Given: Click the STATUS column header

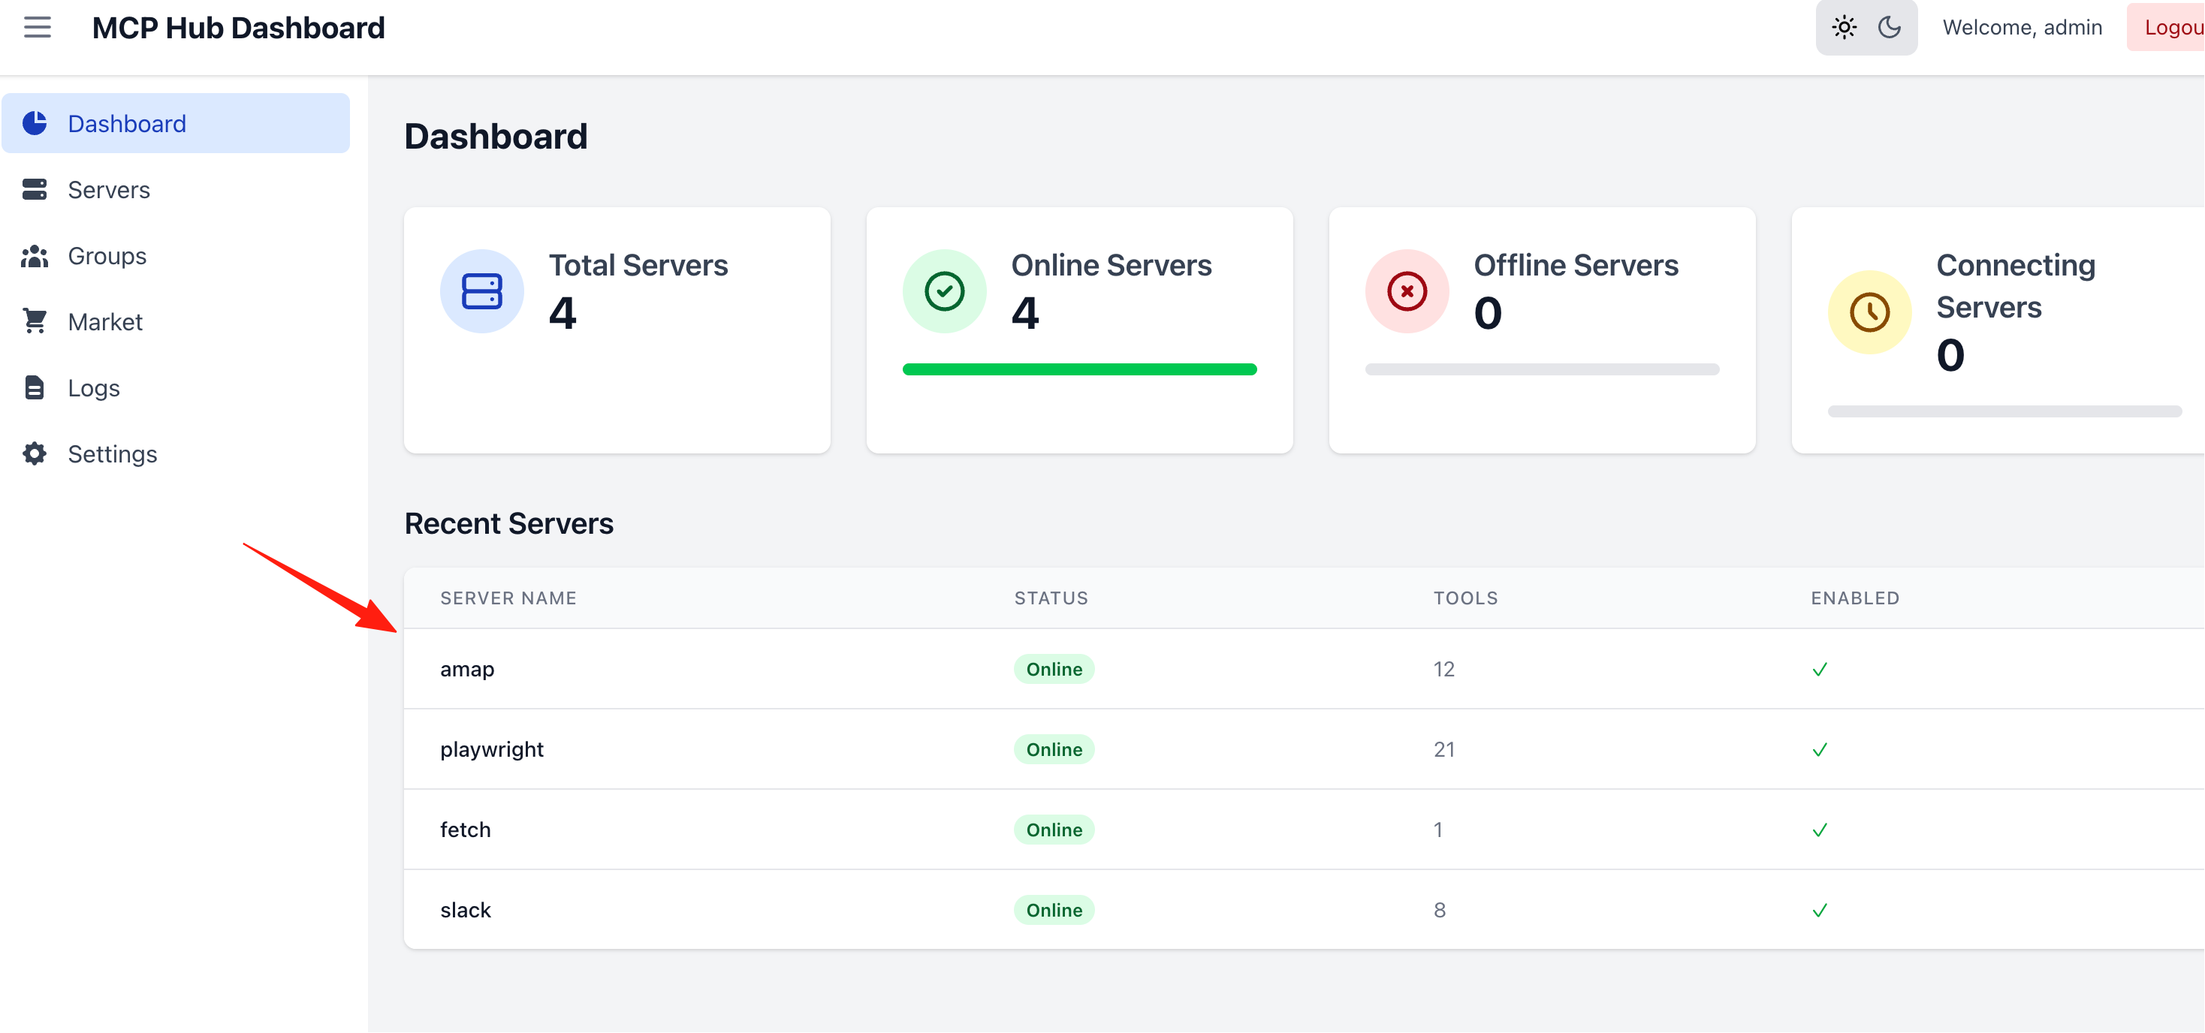Looking at the screenshot, I should (1051, 598).
